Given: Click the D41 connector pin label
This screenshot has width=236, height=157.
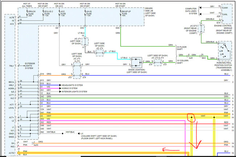Looking at the screenshot, I should click(42, 113).
